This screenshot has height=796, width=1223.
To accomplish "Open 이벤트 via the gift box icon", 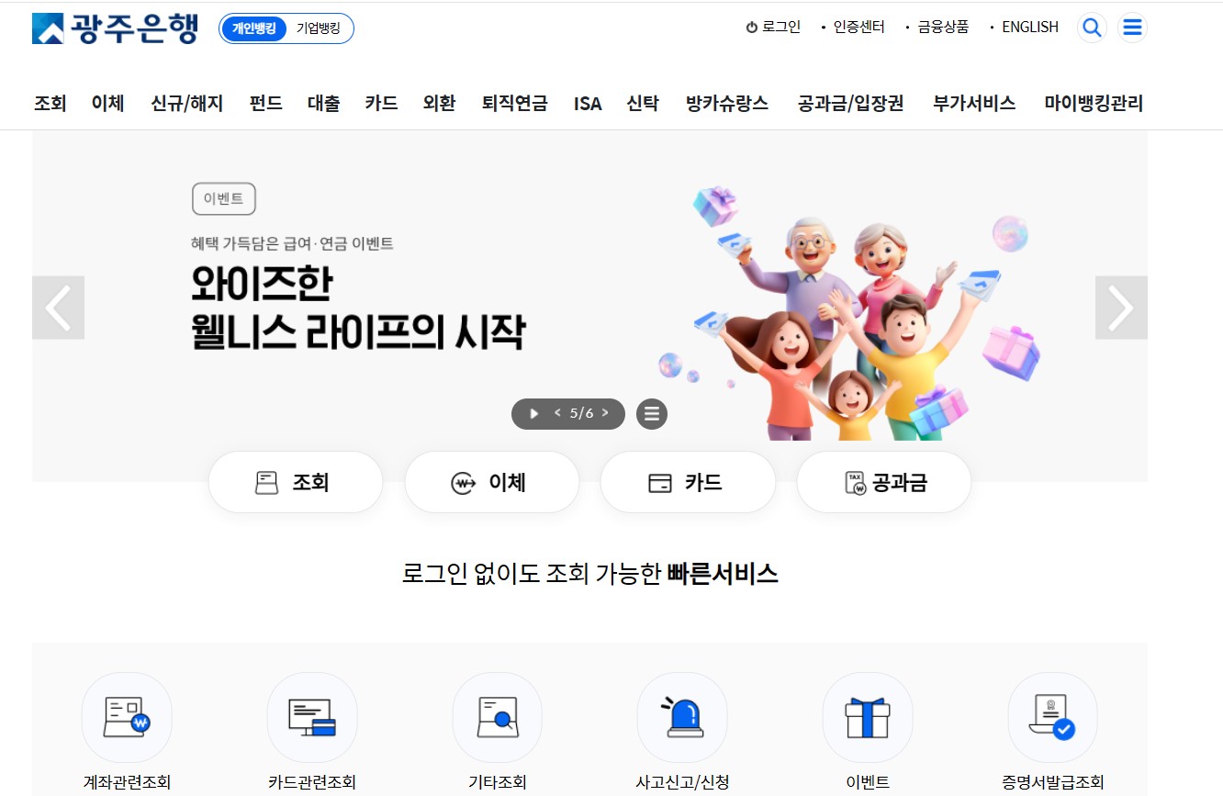I will 867,718.
